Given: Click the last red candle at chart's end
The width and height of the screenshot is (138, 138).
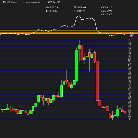Looking at the screenshot, I should pos(125,112).
